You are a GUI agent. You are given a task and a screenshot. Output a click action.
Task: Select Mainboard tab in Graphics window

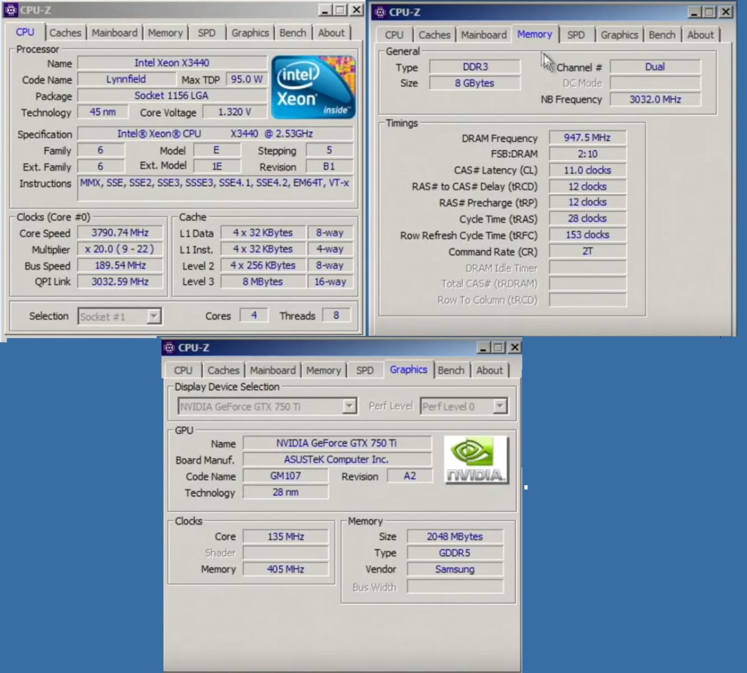click(x=273, y=370)
